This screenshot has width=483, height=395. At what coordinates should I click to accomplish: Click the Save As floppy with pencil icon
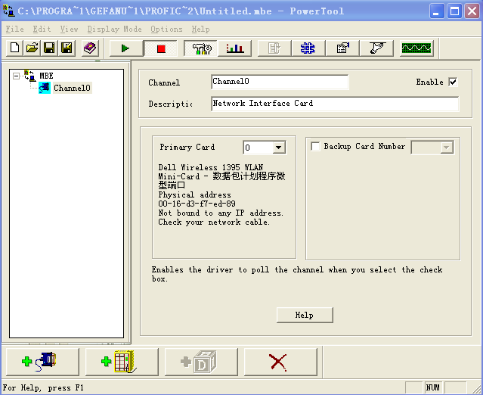pos(67,48)
